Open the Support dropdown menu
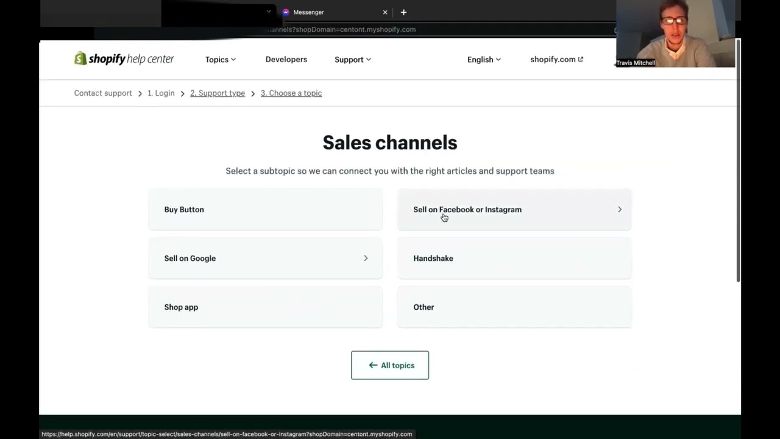Viewport: 780px width, 439px height. (x=352, y=59)
